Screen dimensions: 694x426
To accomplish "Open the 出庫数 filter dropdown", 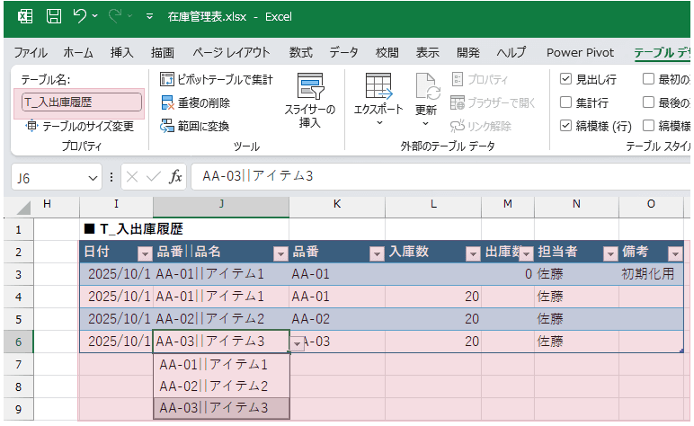I will (x=526, y=254).
